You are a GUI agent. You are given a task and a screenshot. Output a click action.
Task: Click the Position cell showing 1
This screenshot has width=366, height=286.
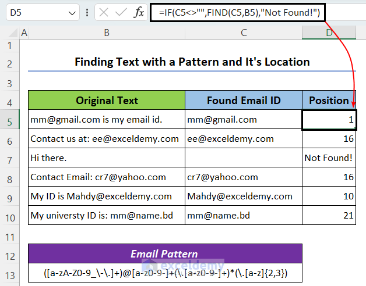coord(329,120)
